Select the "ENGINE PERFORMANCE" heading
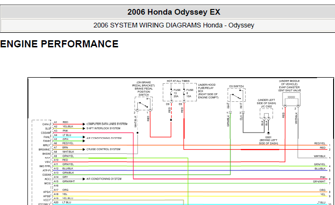335x205 pixels. (60, 44)
